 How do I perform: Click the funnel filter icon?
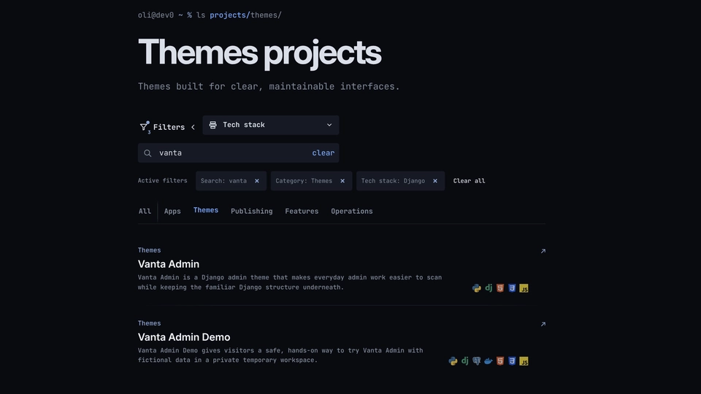[x=144, y=127]
